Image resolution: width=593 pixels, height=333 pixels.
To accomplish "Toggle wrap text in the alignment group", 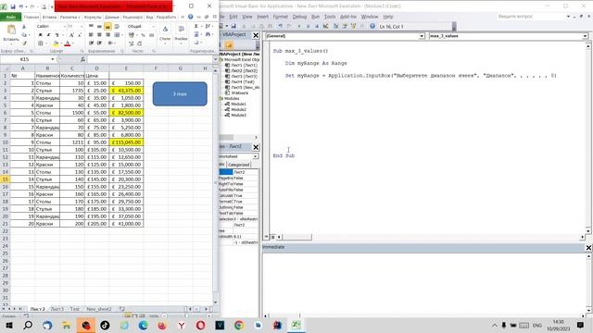I will [117, 27].
